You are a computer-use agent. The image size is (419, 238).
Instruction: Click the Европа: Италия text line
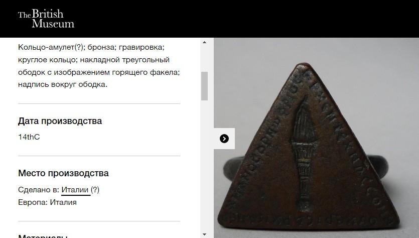47,202
